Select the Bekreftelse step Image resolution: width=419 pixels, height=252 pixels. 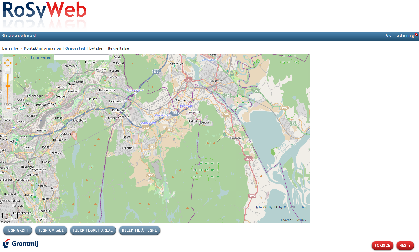coord(118,48)
